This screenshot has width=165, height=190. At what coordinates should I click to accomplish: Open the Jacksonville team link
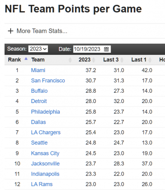point(45,164)
